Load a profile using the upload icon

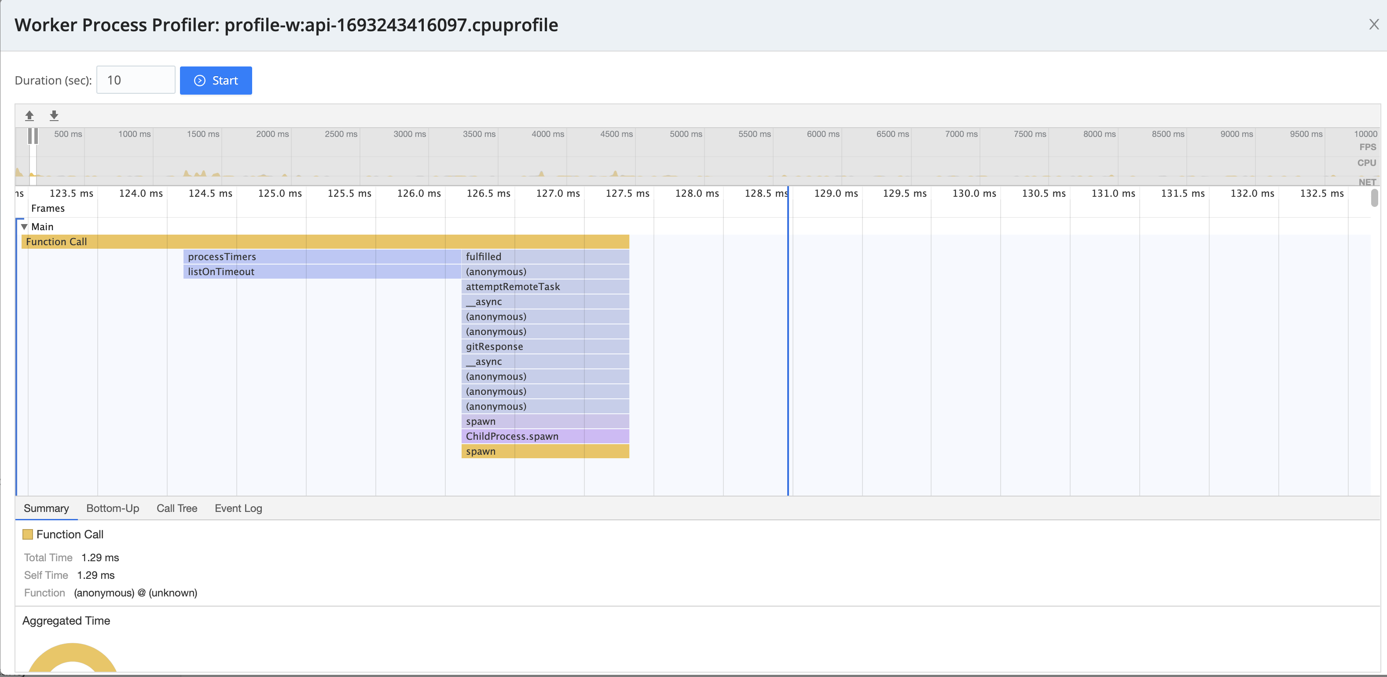[29, 115]
